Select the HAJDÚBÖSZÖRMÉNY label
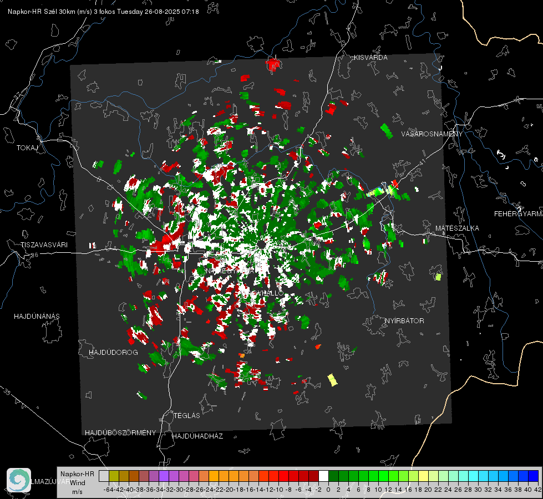This screenshot has height=499, width=543. (x=120, y=432)
